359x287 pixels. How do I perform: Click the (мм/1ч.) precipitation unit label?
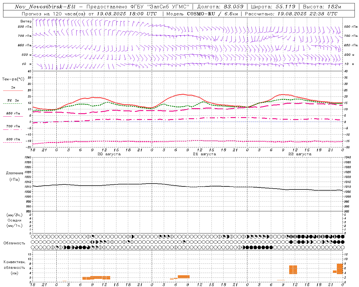[15, 226]
